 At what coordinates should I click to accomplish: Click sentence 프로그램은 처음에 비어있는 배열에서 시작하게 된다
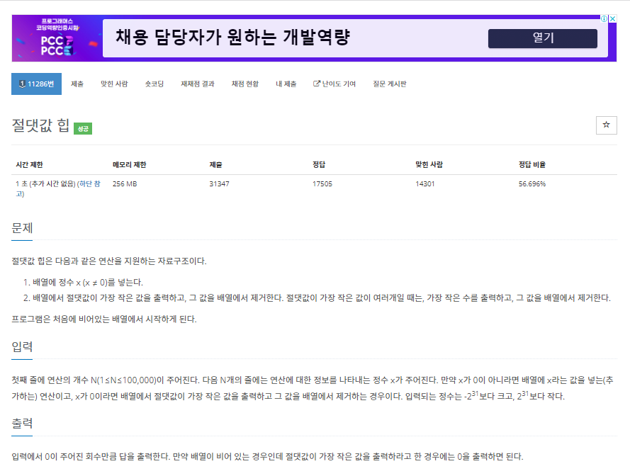(104, 319)
